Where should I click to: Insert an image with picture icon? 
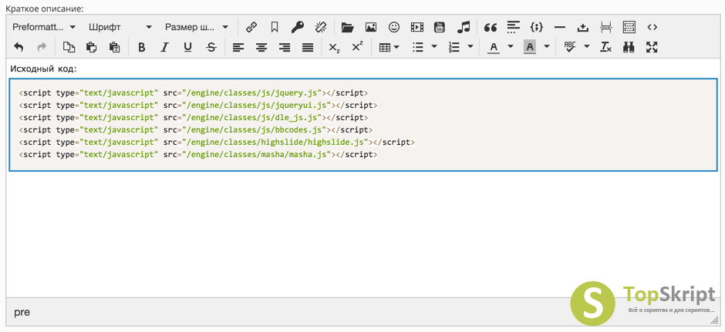pyautogui.click(x=370, y=27)
